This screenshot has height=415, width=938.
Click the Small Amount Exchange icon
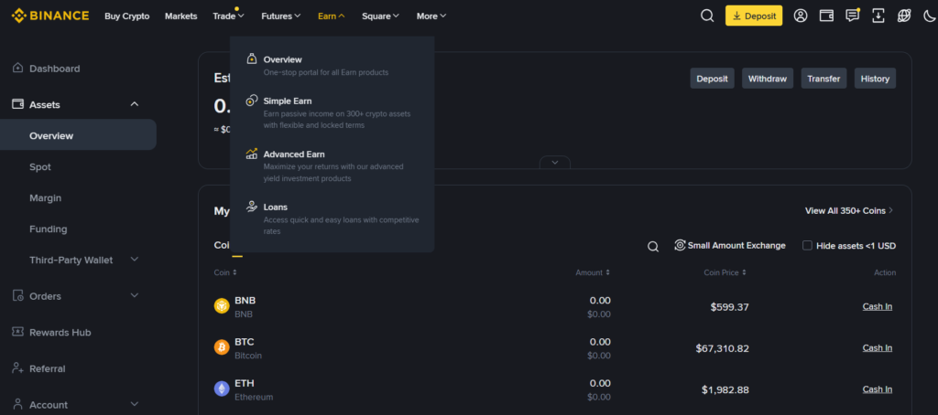[x=681, y=245]
